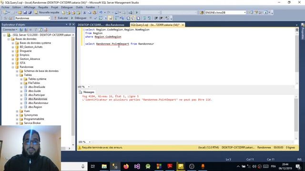Viewport: 305px width, 171px height.
Task: Click the Cancel query execution icon
Action: pos(91,18)
